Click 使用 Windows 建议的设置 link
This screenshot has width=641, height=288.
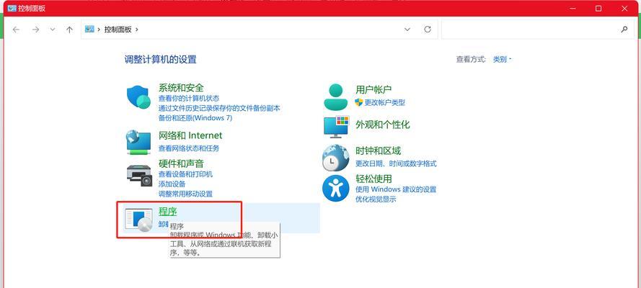396,189
